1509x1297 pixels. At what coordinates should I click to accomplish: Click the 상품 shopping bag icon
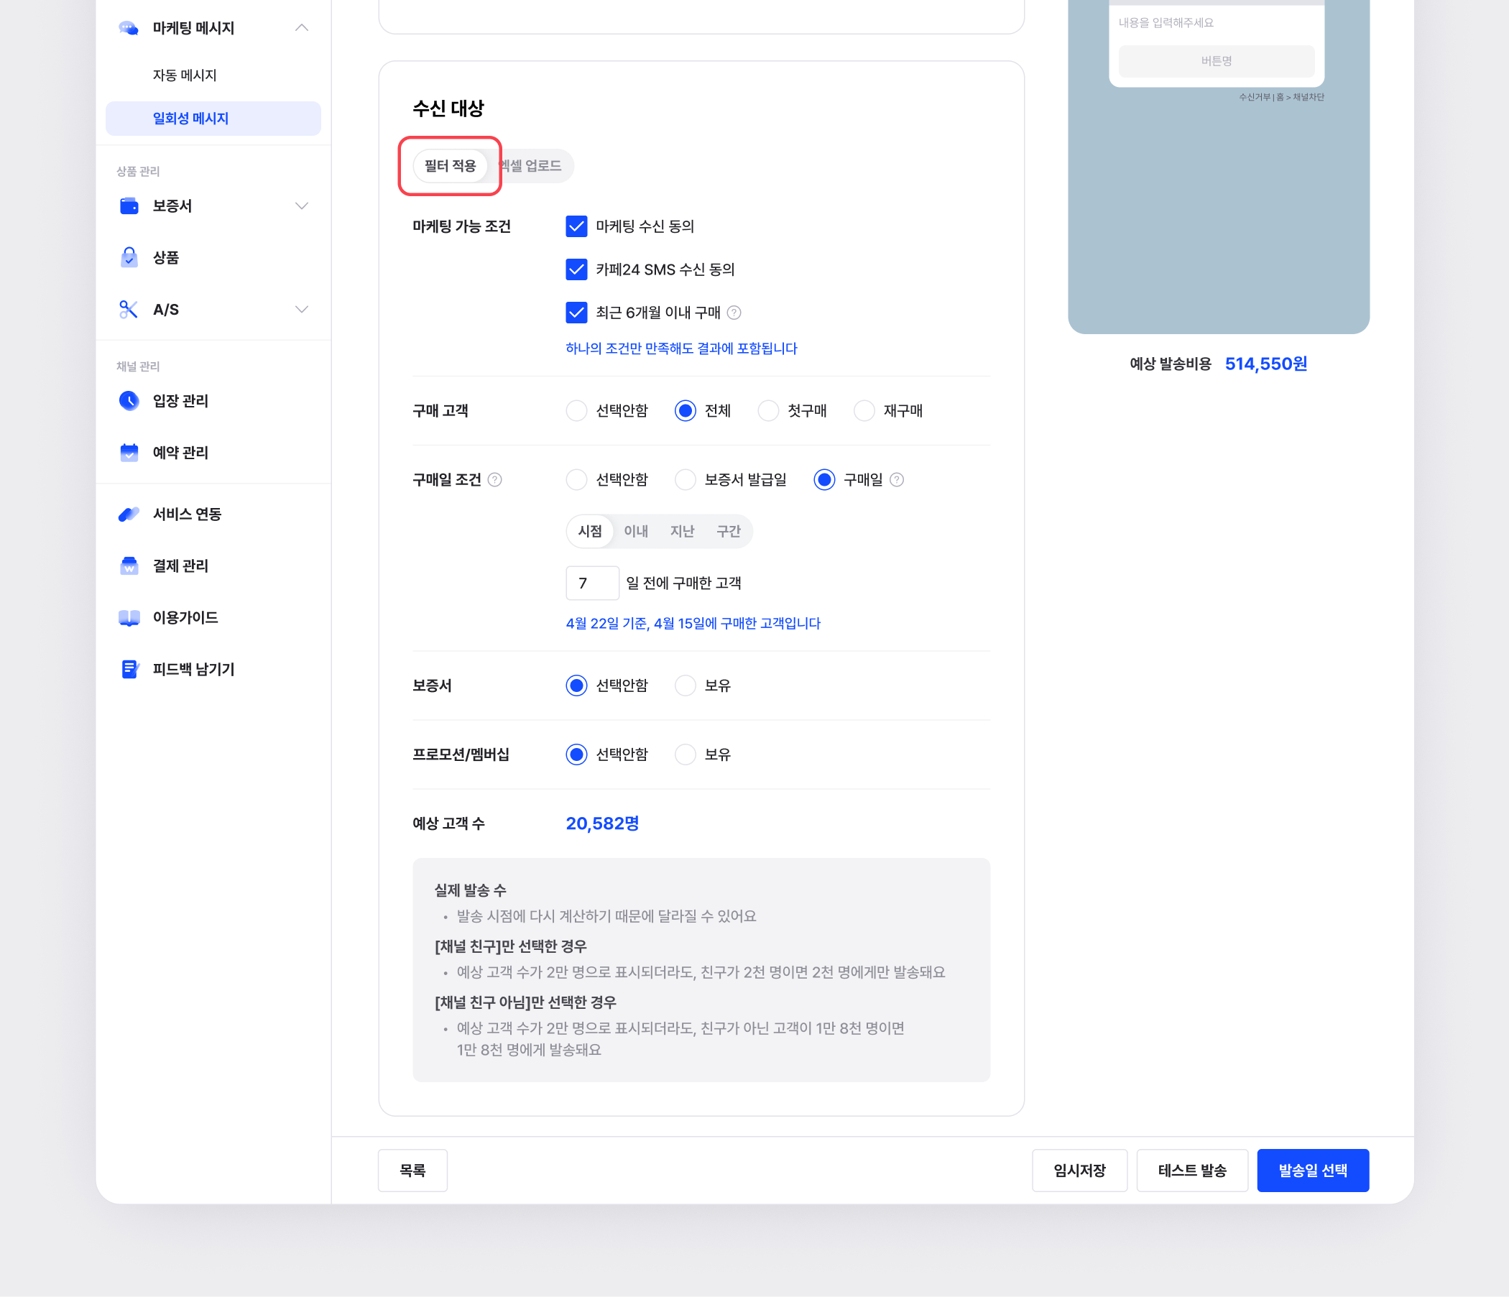129,258
